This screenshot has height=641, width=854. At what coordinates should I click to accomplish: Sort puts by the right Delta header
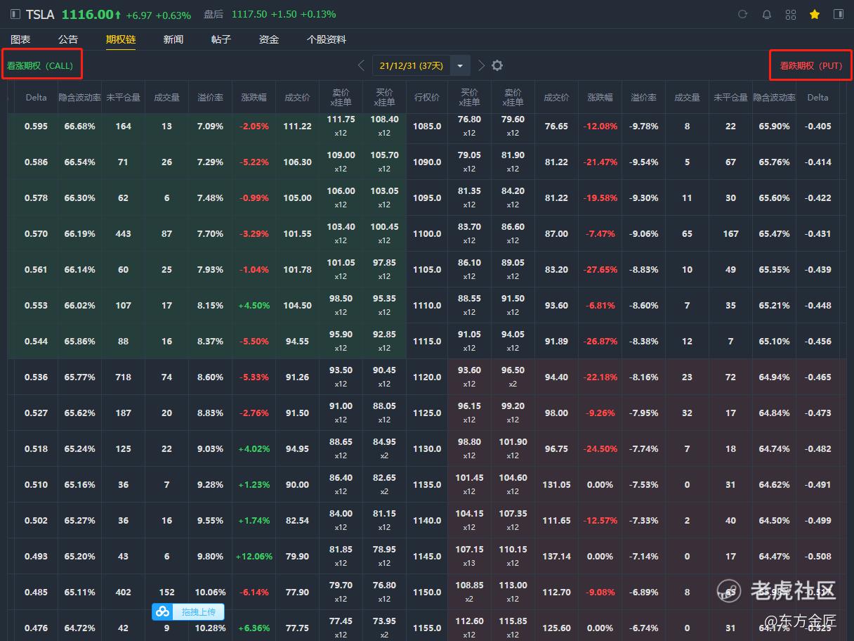click(818, 98)
